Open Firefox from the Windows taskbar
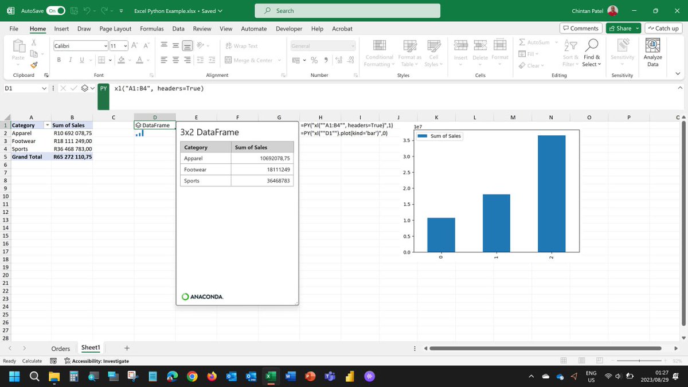 click(x=213, y=376)
